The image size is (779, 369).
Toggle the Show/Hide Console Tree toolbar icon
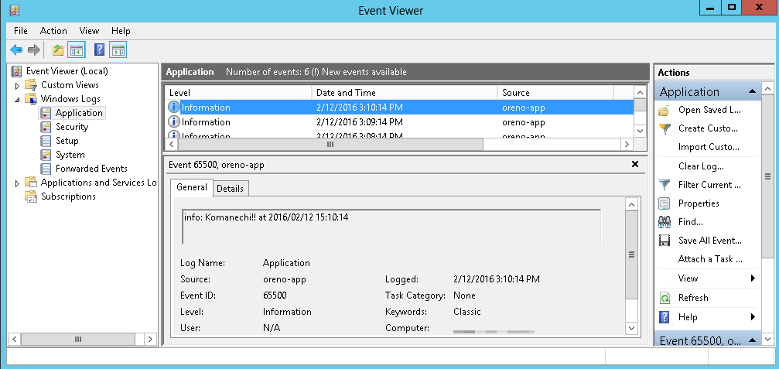click(x=77, y=50)
